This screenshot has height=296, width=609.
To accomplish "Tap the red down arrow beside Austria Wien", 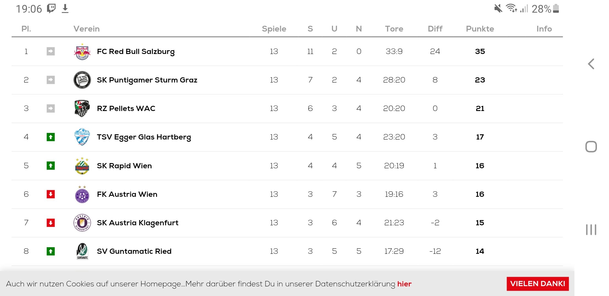I will 51,194.
